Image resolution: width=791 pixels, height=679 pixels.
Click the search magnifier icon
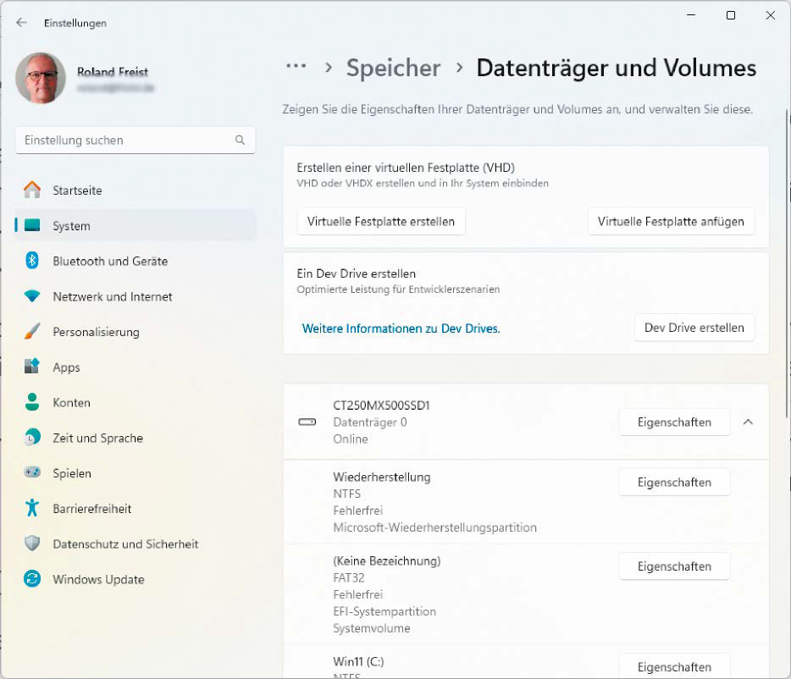coord(241,140)
